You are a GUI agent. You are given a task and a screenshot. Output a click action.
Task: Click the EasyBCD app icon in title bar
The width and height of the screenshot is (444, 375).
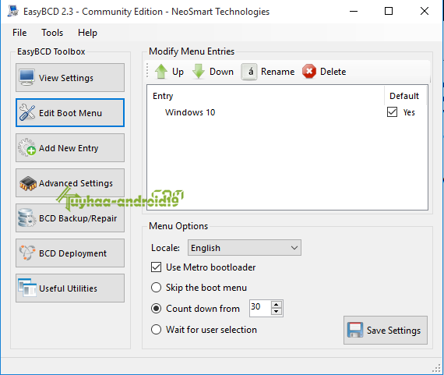coord(13,12)
